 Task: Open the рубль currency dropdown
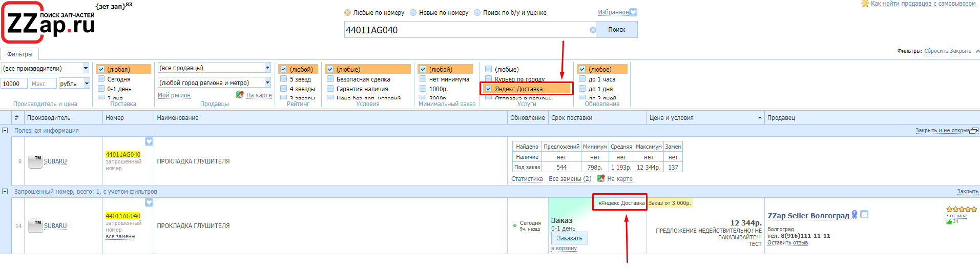tap(87, 84)
